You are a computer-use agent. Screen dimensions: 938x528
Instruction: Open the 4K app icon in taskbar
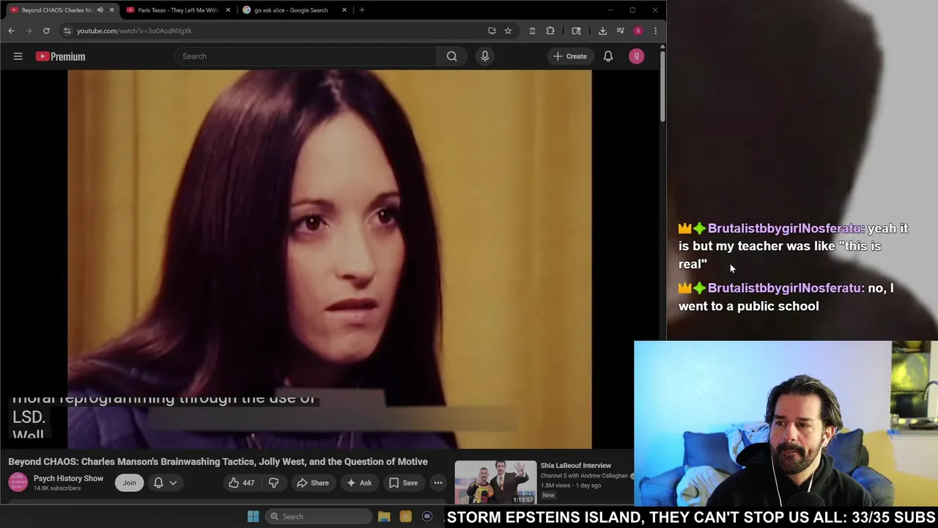click(426, 516)
